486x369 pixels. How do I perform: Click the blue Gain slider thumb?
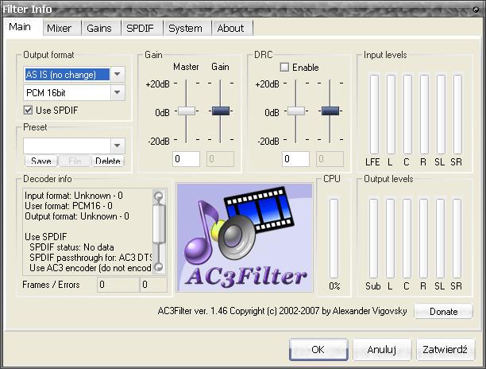click(221, 111)
